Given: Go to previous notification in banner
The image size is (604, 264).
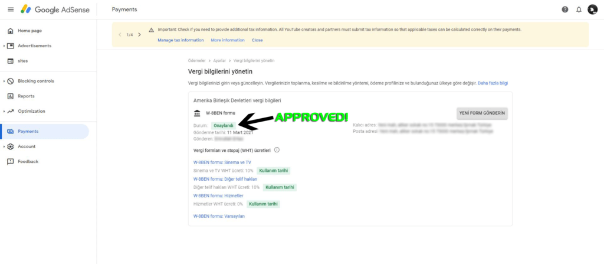Looking at the screenshot, I should click(x=120, y=34).
